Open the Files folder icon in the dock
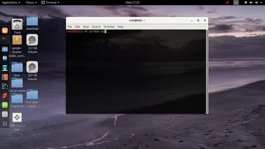Image resolution: width=265 pixels, height=149 pixels. [x=5, y=49]
